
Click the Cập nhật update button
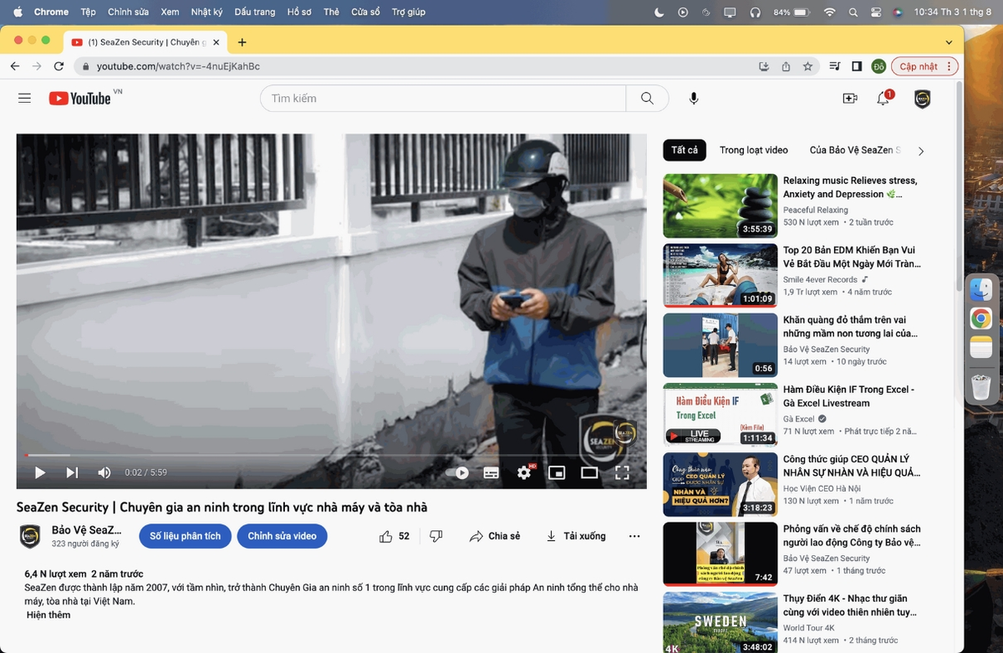tap(924, 66)
